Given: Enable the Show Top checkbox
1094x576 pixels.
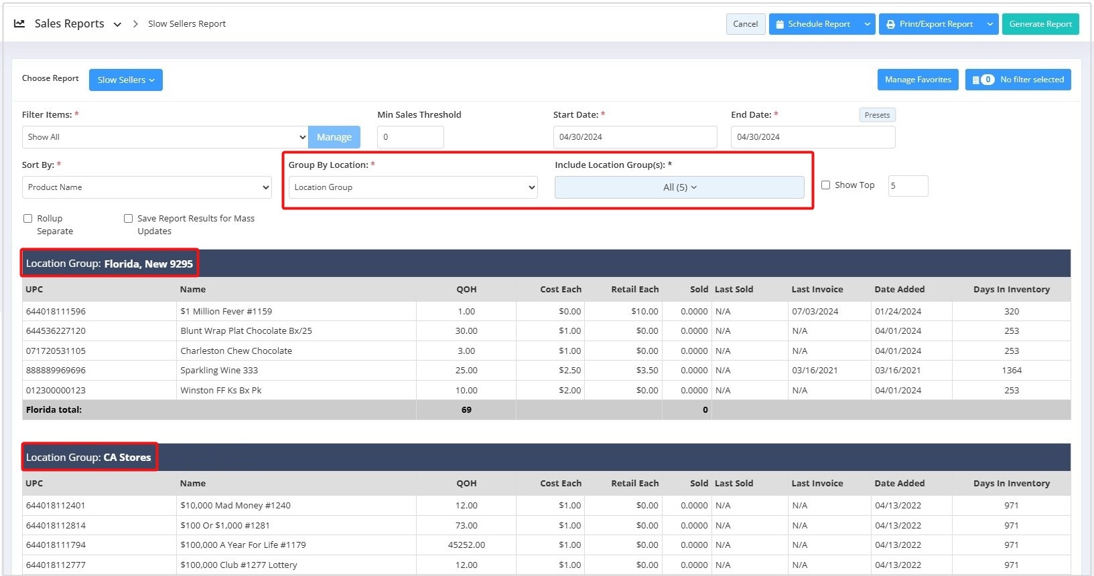Looking at the screenshot, I should pyautogui.click(x=825, y=185).
